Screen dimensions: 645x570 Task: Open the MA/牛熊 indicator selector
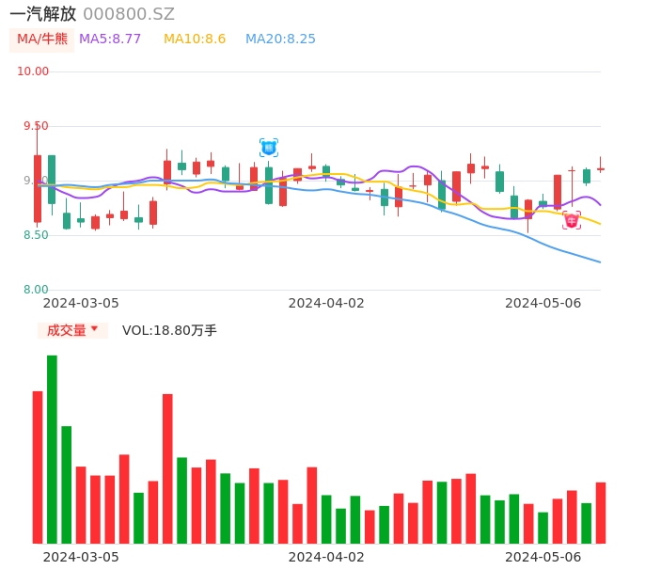42,40
